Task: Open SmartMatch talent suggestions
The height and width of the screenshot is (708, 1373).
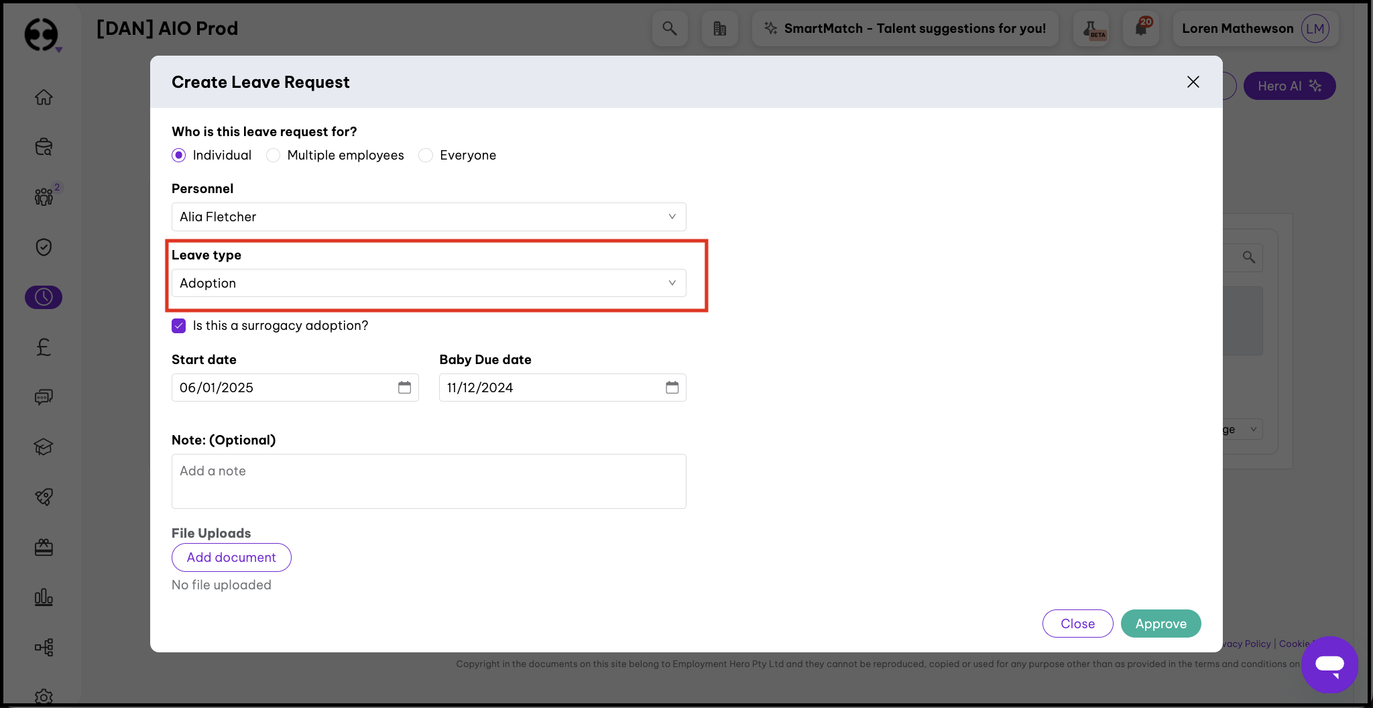Action: (x=905, y=28)
